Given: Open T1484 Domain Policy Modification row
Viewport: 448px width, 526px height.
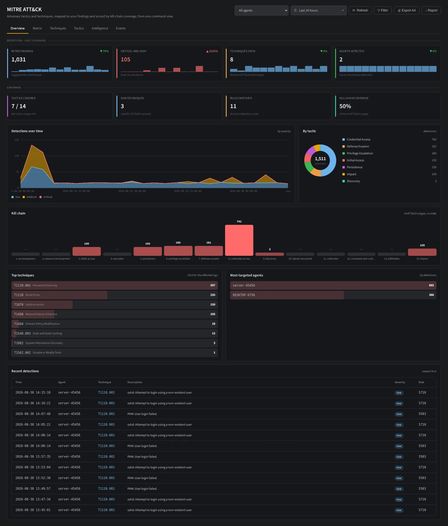Looking at the screenshot, I should 115,324.
